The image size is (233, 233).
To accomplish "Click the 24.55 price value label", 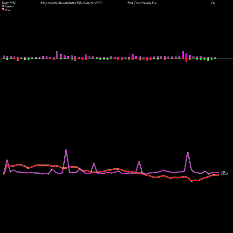I will pos(224,174).
